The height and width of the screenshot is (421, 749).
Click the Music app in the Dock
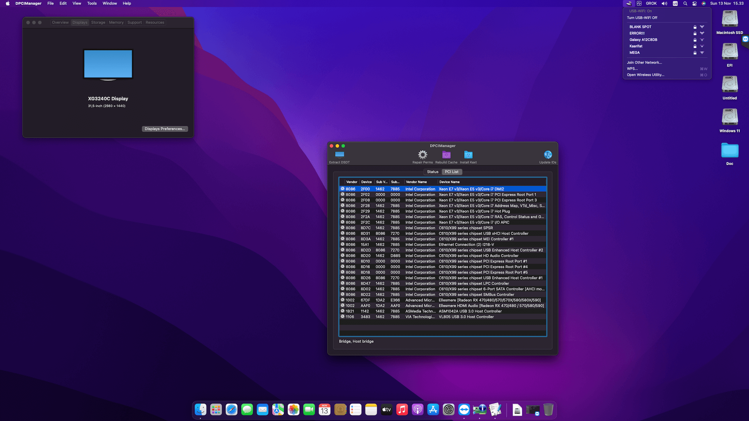tap(402, 409)
